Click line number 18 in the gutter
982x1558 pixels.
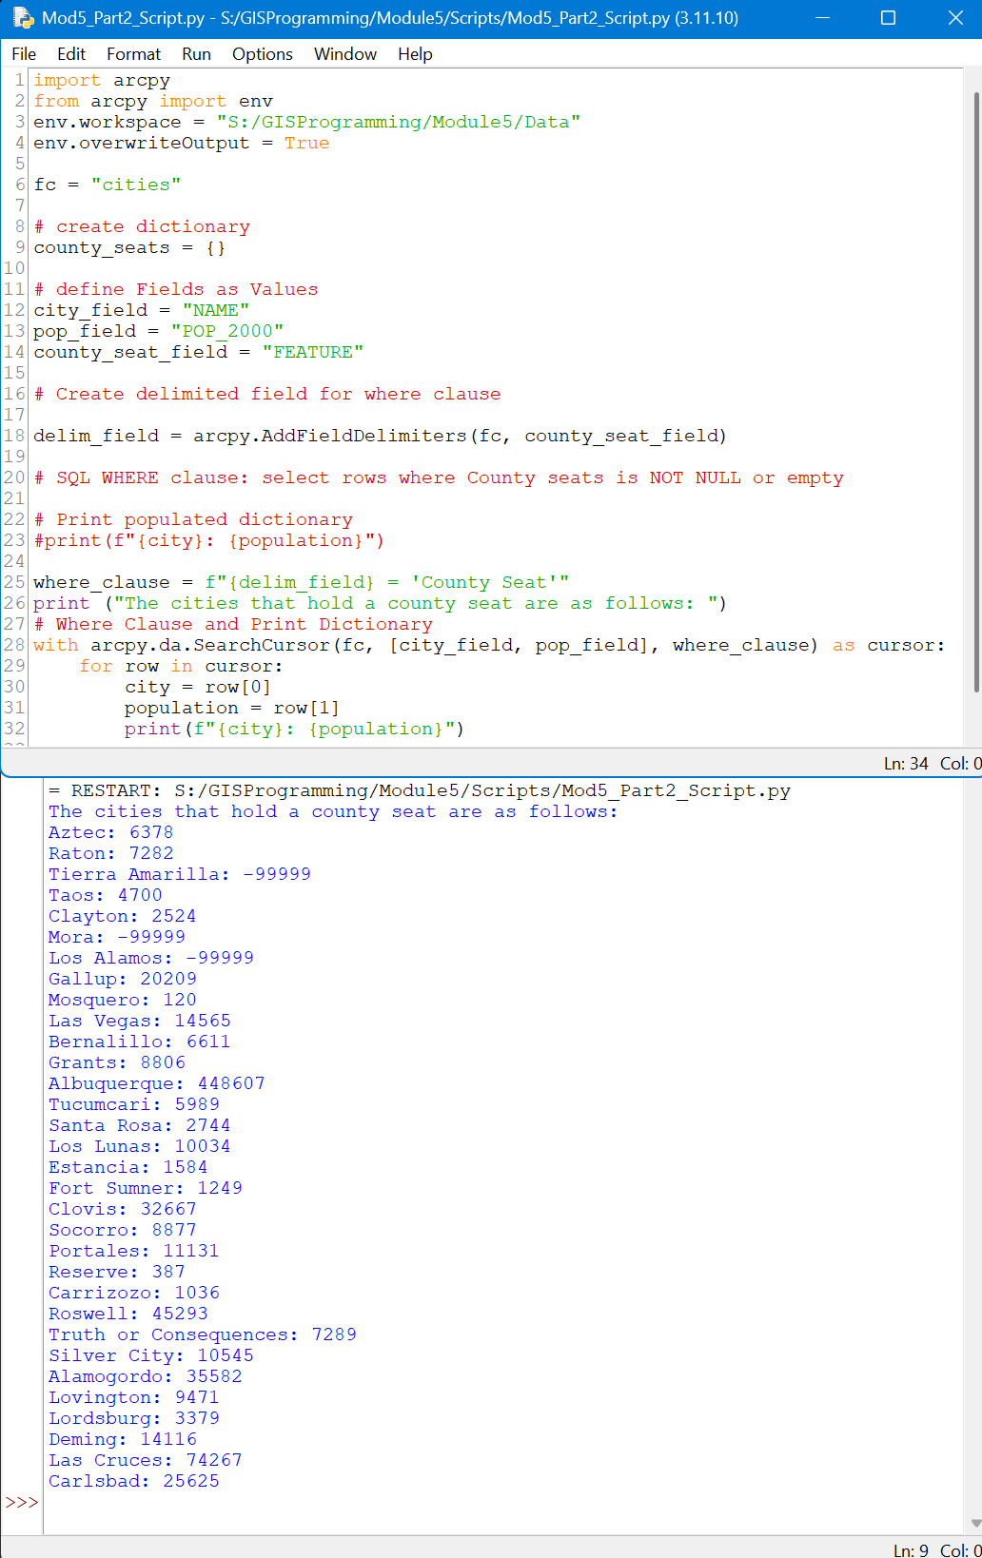click(x=14, y=436)
